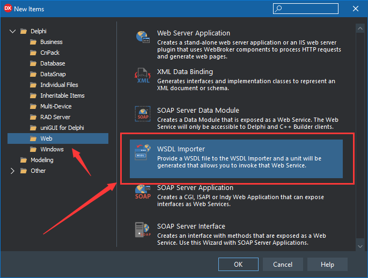
Task: Open the Individual Files category
Action: click(x=59, y=85)
